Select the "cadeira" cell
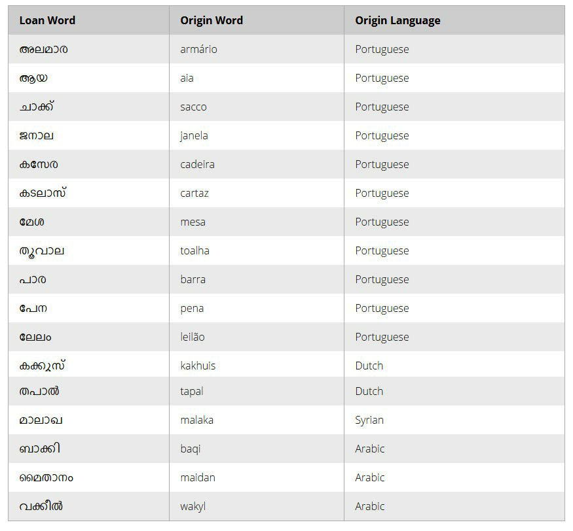The width and height of the screenshot is (573, 531). 197,164
